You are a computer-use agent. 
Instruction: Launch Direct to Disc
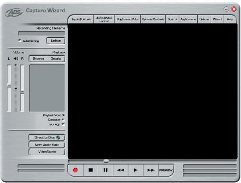click(x=47, y=138)
